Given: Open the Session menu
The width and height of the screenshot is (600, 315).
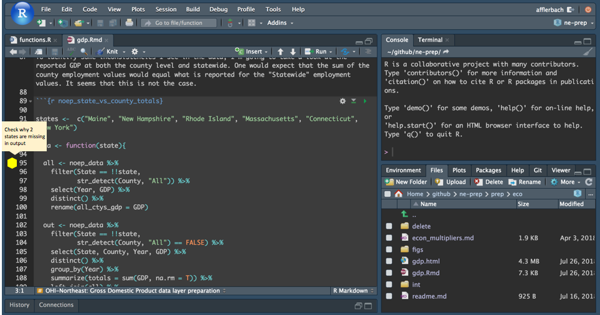Looking at the screenshot, I should (166, 9).
